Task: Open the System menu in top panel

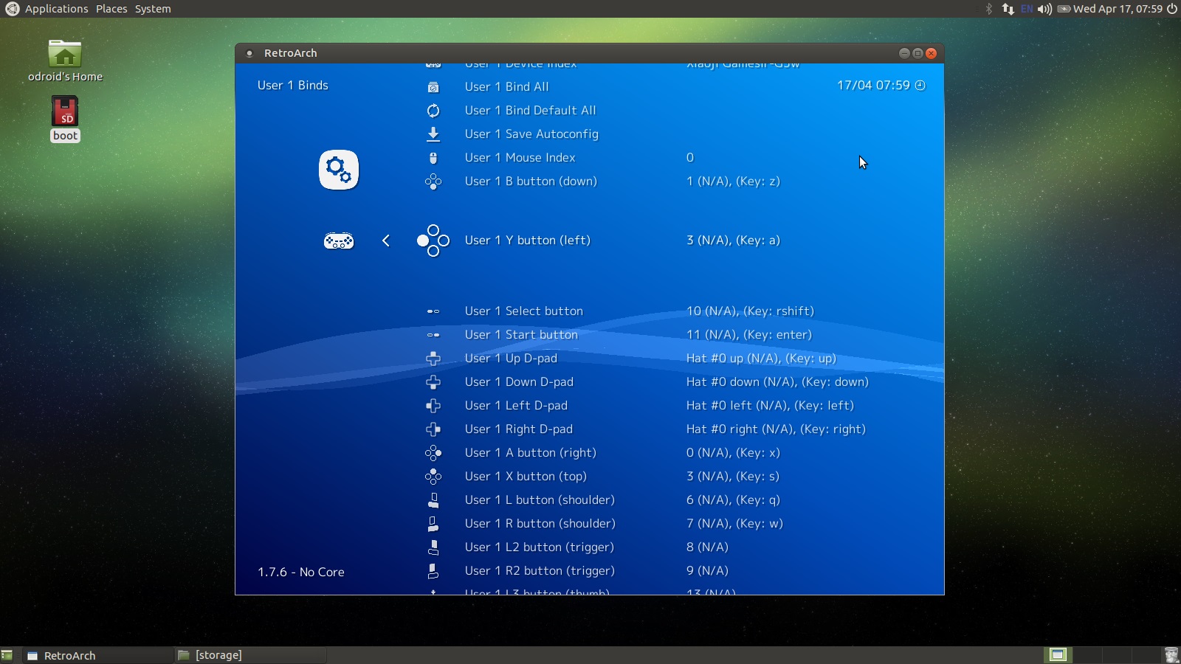Action: click(153, 9)
